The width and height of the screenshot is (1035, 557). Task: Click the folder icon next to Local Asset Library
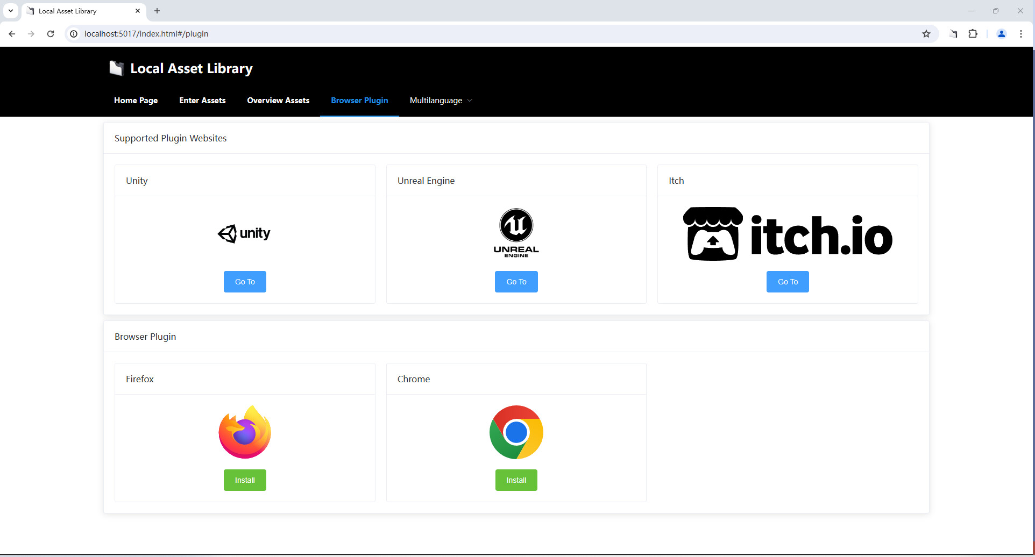(116, 68)
